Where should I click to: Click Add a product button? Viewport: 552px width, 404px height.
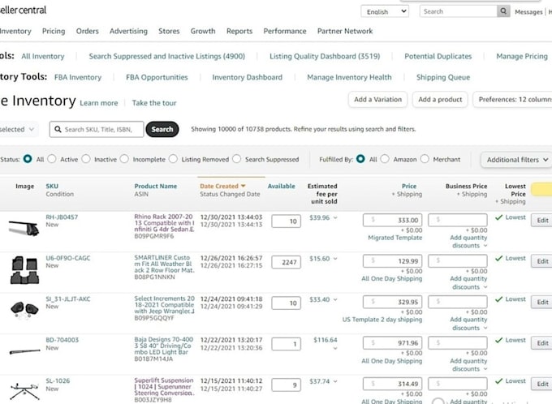[440, 100]
